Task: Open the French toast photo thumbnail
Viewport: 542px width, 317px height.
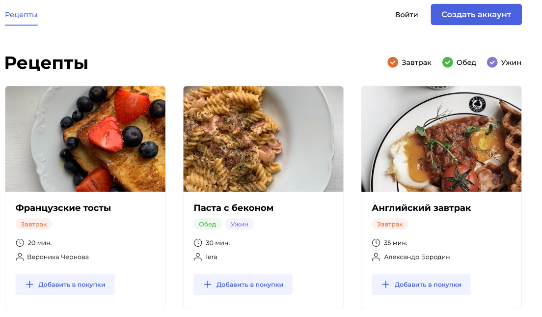Action: pos(85,139)
